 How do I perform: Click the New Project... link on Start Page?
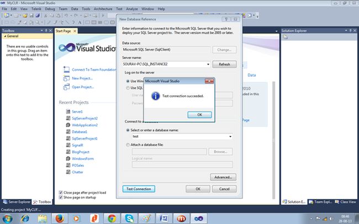click(82, 78)
